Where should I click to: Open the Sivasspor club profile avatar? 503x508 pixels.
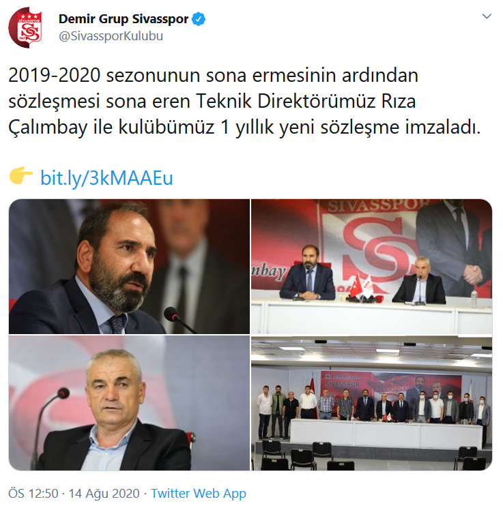29,27
